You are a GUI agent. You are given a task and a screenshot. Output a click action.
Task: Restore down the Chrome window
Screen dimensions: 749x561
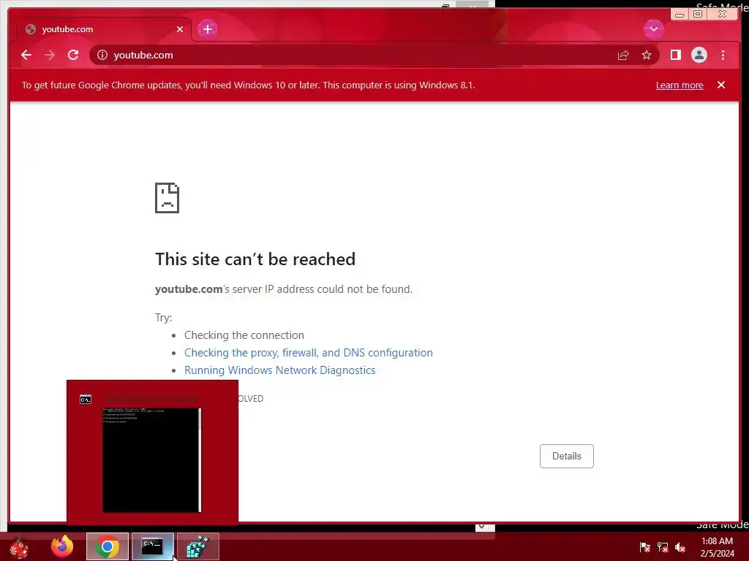698,15
